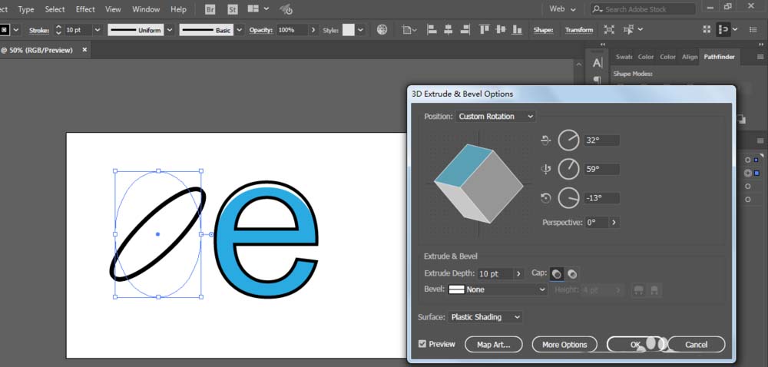Viewport: 768px width, 367px height.
Task: Click the X-axis rotation dial
Action: [568, 140]
